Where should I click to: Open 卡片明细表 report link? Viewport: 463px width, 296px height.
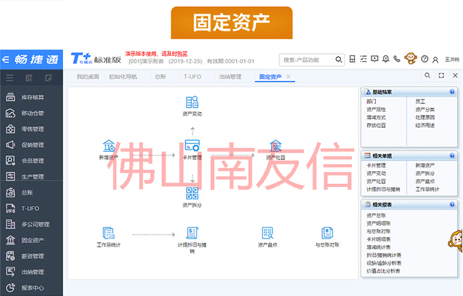click(379, 239)
